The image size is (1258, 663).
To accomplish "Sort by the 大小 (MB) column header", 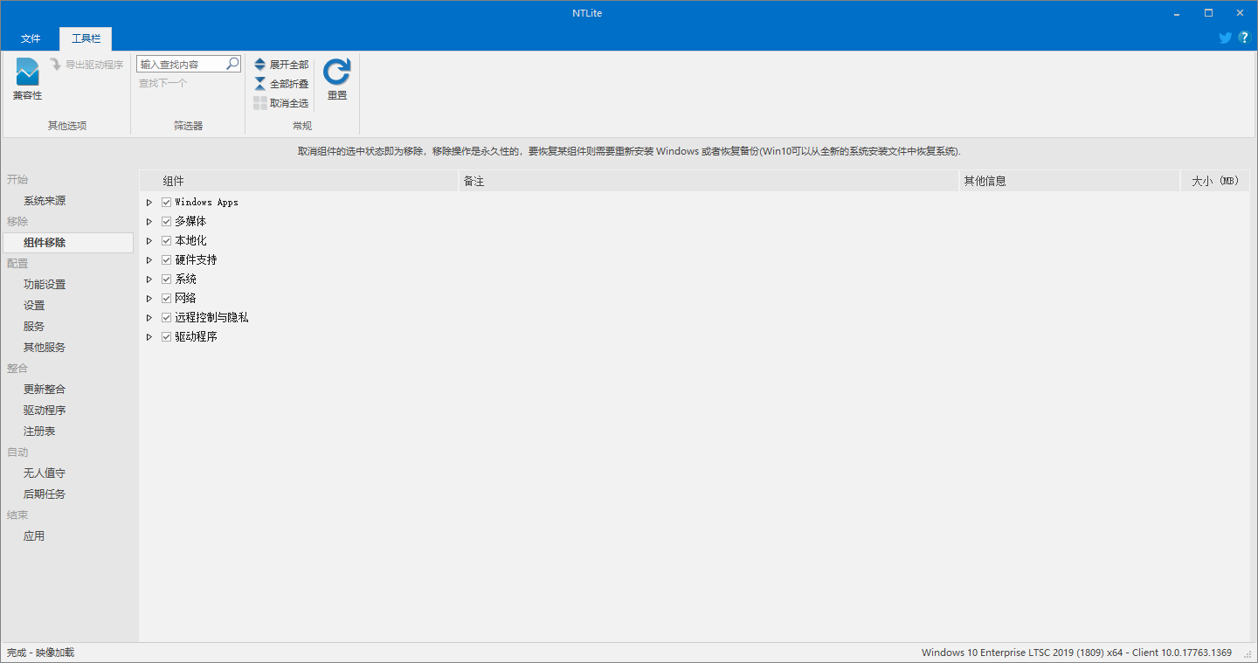I will (x=1214, y=181).
